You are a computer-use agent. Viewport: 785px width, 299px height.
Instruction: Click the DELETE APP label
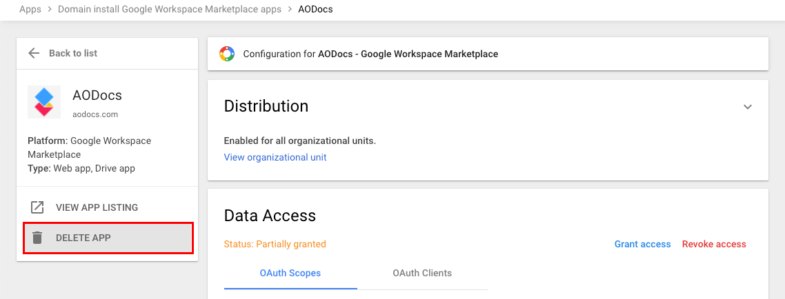pyautogui.click(x=83, y=238)
